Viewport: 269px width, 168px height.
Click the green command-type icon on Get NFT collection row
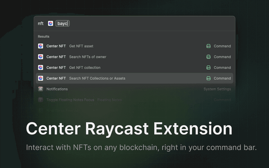pyautogui.click(x=208, y=67)
